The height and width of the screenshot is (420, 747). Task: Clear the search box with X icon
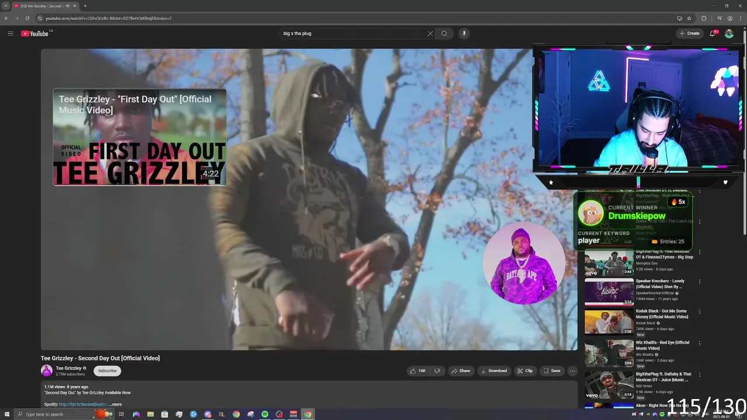pos(430,33)
